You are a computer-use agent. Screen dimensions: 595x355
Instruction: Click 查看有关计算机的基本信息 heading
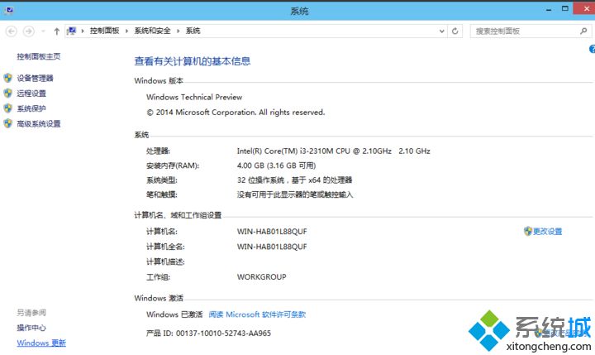[x=193, y=61]
